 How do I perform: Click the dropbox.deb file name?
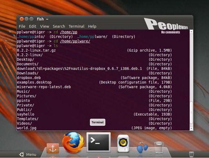tap(29, 78)
